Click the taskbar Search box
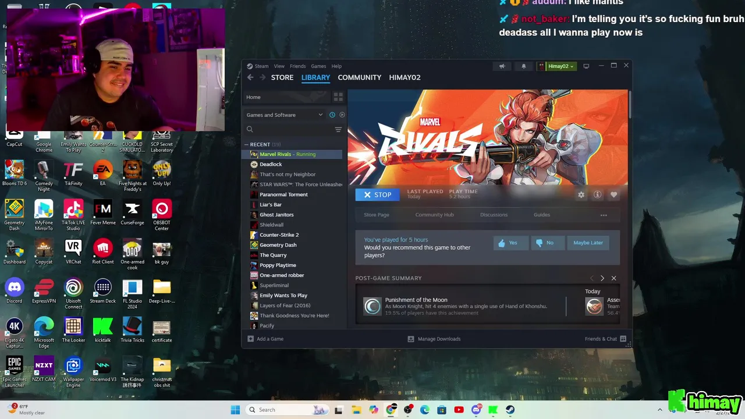 pyautogui.click(x=287, y=410)
